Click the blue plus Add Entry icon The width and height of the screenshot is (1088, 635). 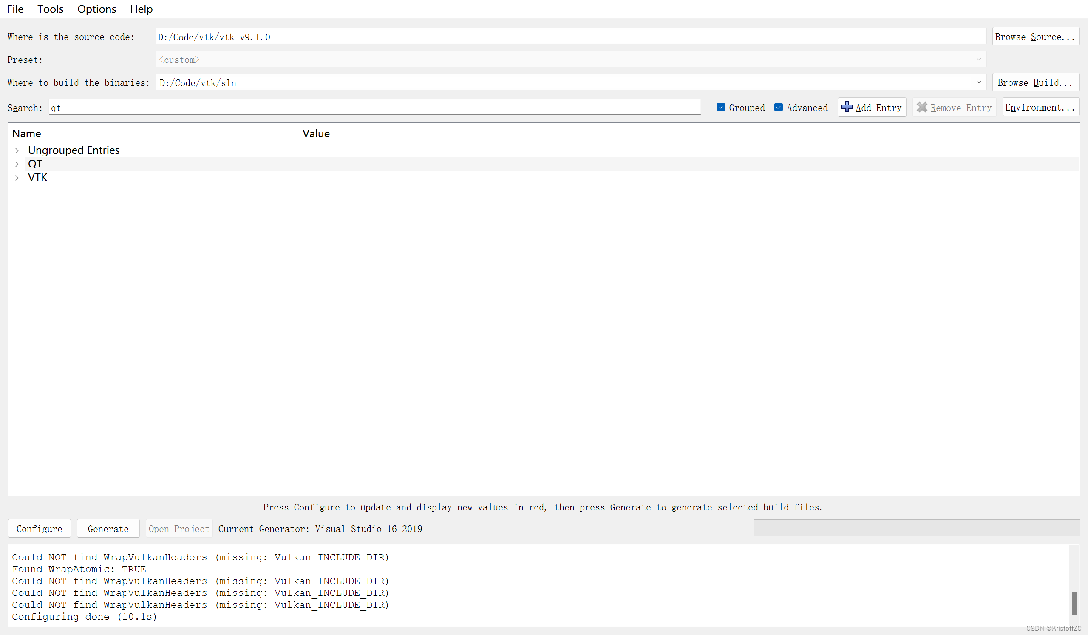pyautogui.click(x=847, y=107)
